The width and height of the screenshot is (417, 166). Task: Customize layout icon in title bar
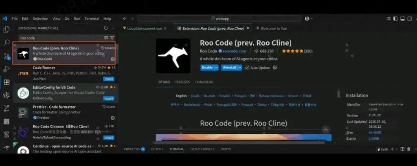(389, 19)
